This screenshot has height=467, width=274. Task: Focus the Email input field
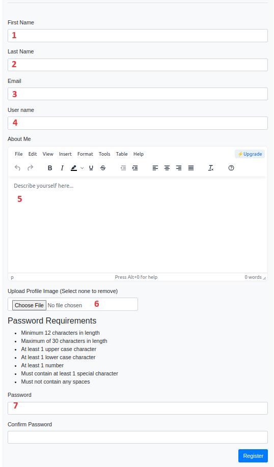pyautogui.click(x=138, y=94)
